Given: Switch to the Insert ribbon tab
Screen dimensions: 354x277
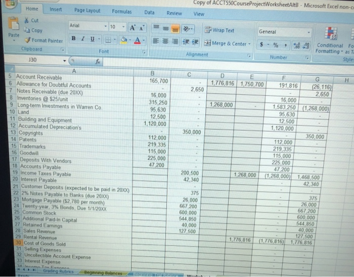Looking at the screenshot, I should tap(56, 10).
